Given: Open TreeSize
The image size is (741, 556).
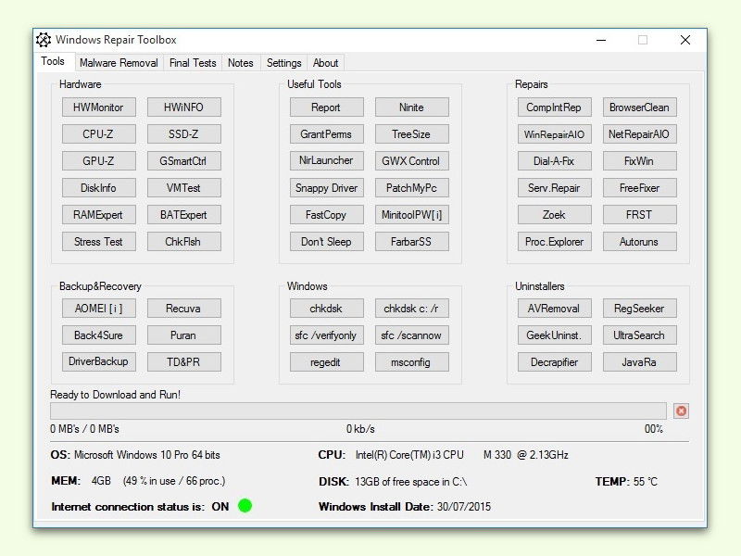Looking at the screenshot, I should [411, 134].
